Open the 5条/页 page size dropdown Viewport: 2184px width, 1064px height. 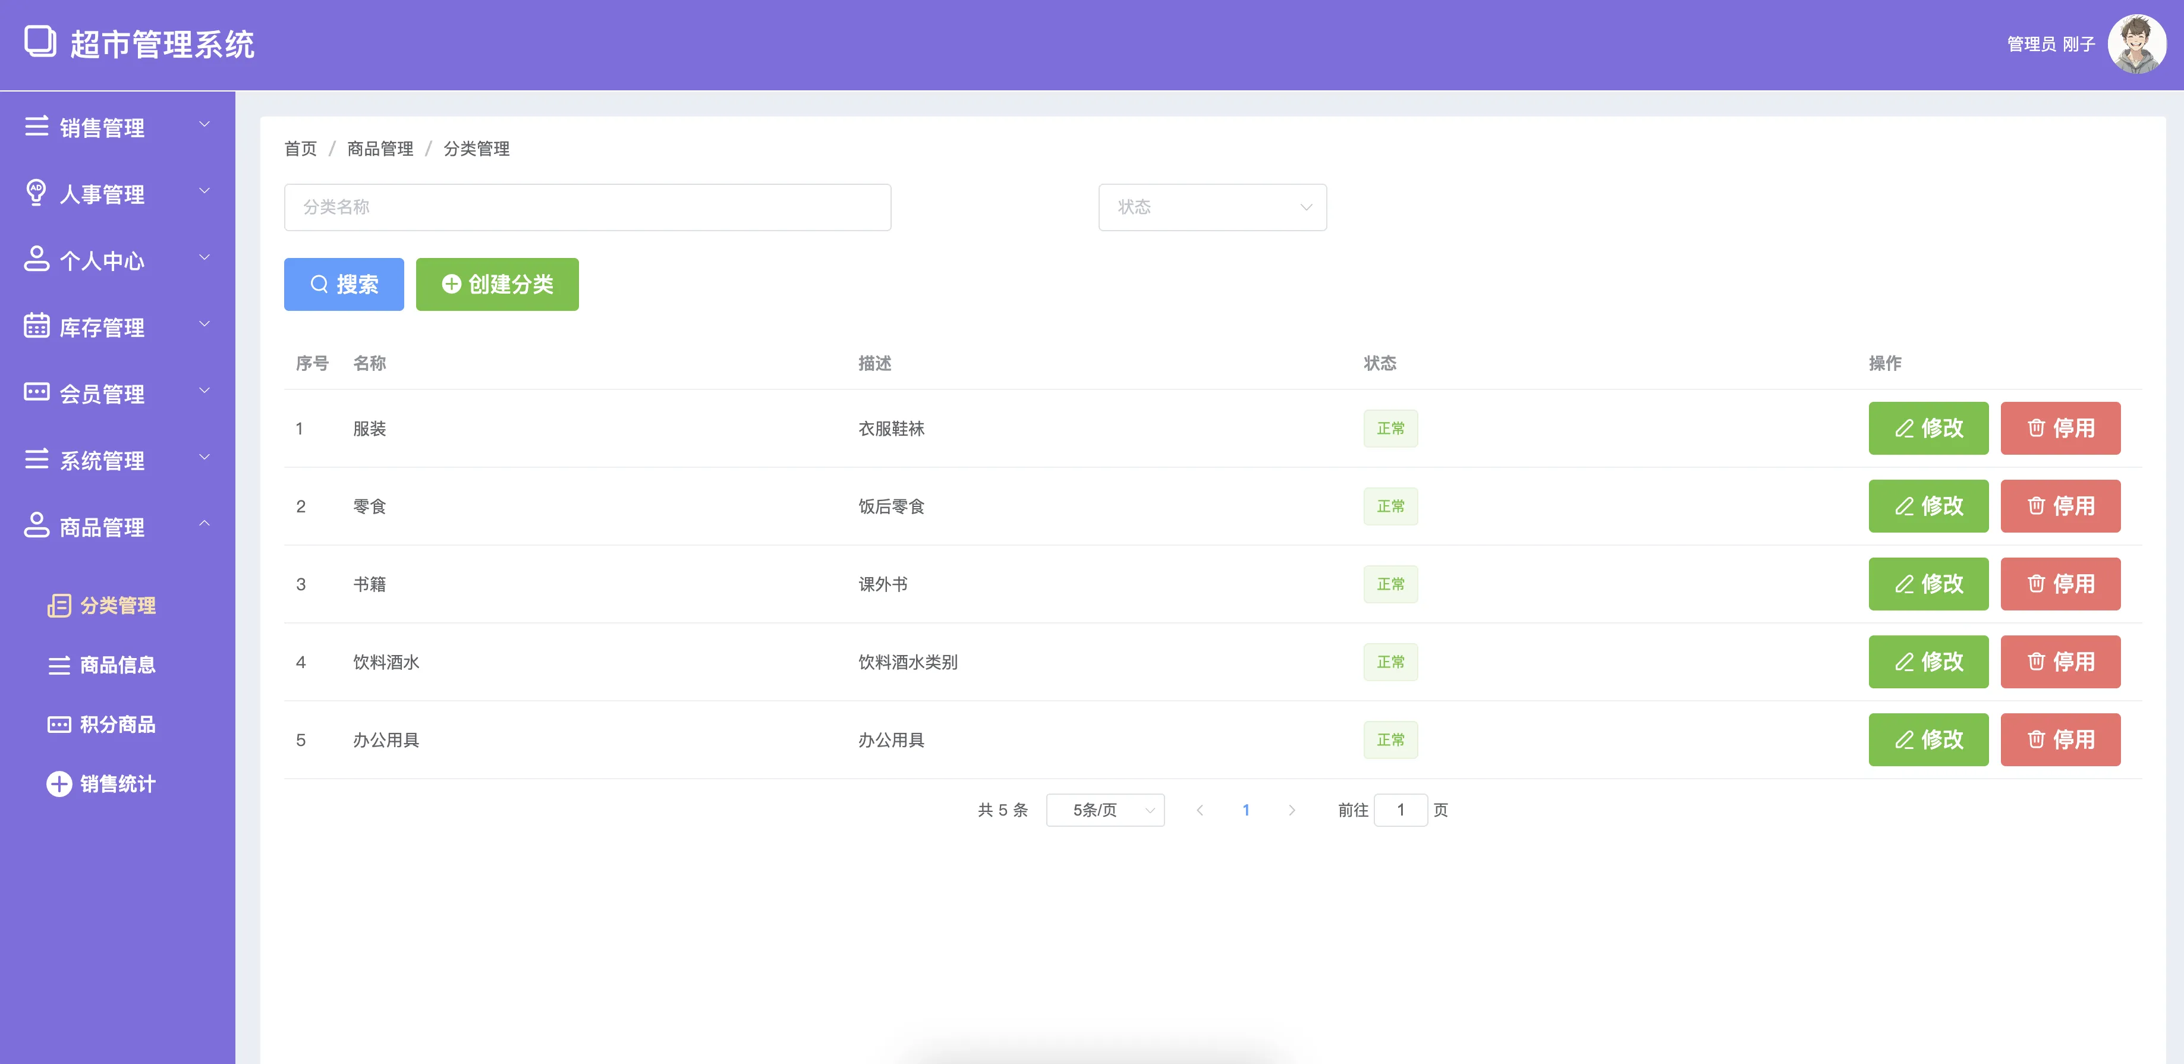coord(1104,810)
